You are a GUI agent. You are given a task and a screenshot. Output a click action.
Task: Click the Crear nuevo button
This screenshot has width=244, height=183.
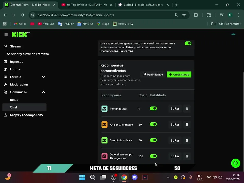(x=179, y=74)
